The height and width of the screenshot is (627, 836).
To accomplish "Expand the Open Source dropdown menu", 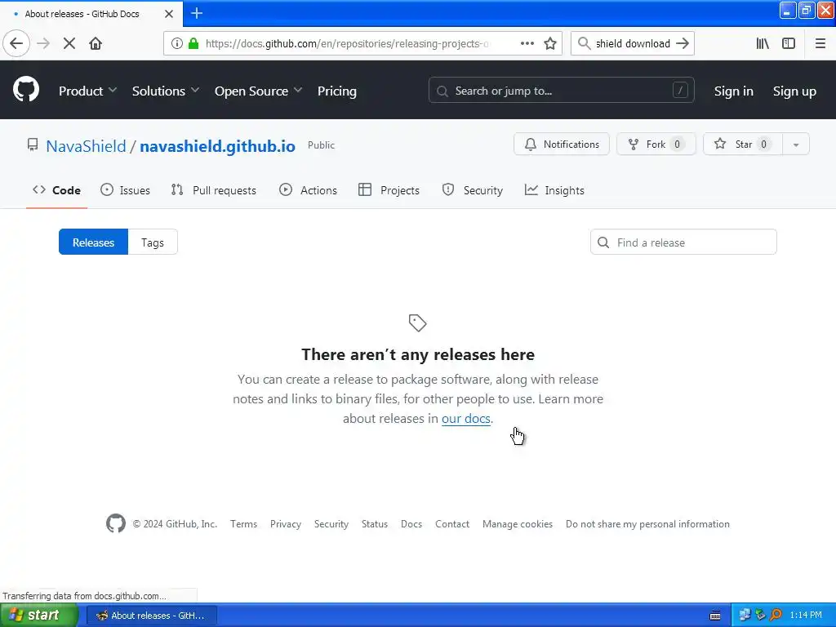I will (258, 91).
